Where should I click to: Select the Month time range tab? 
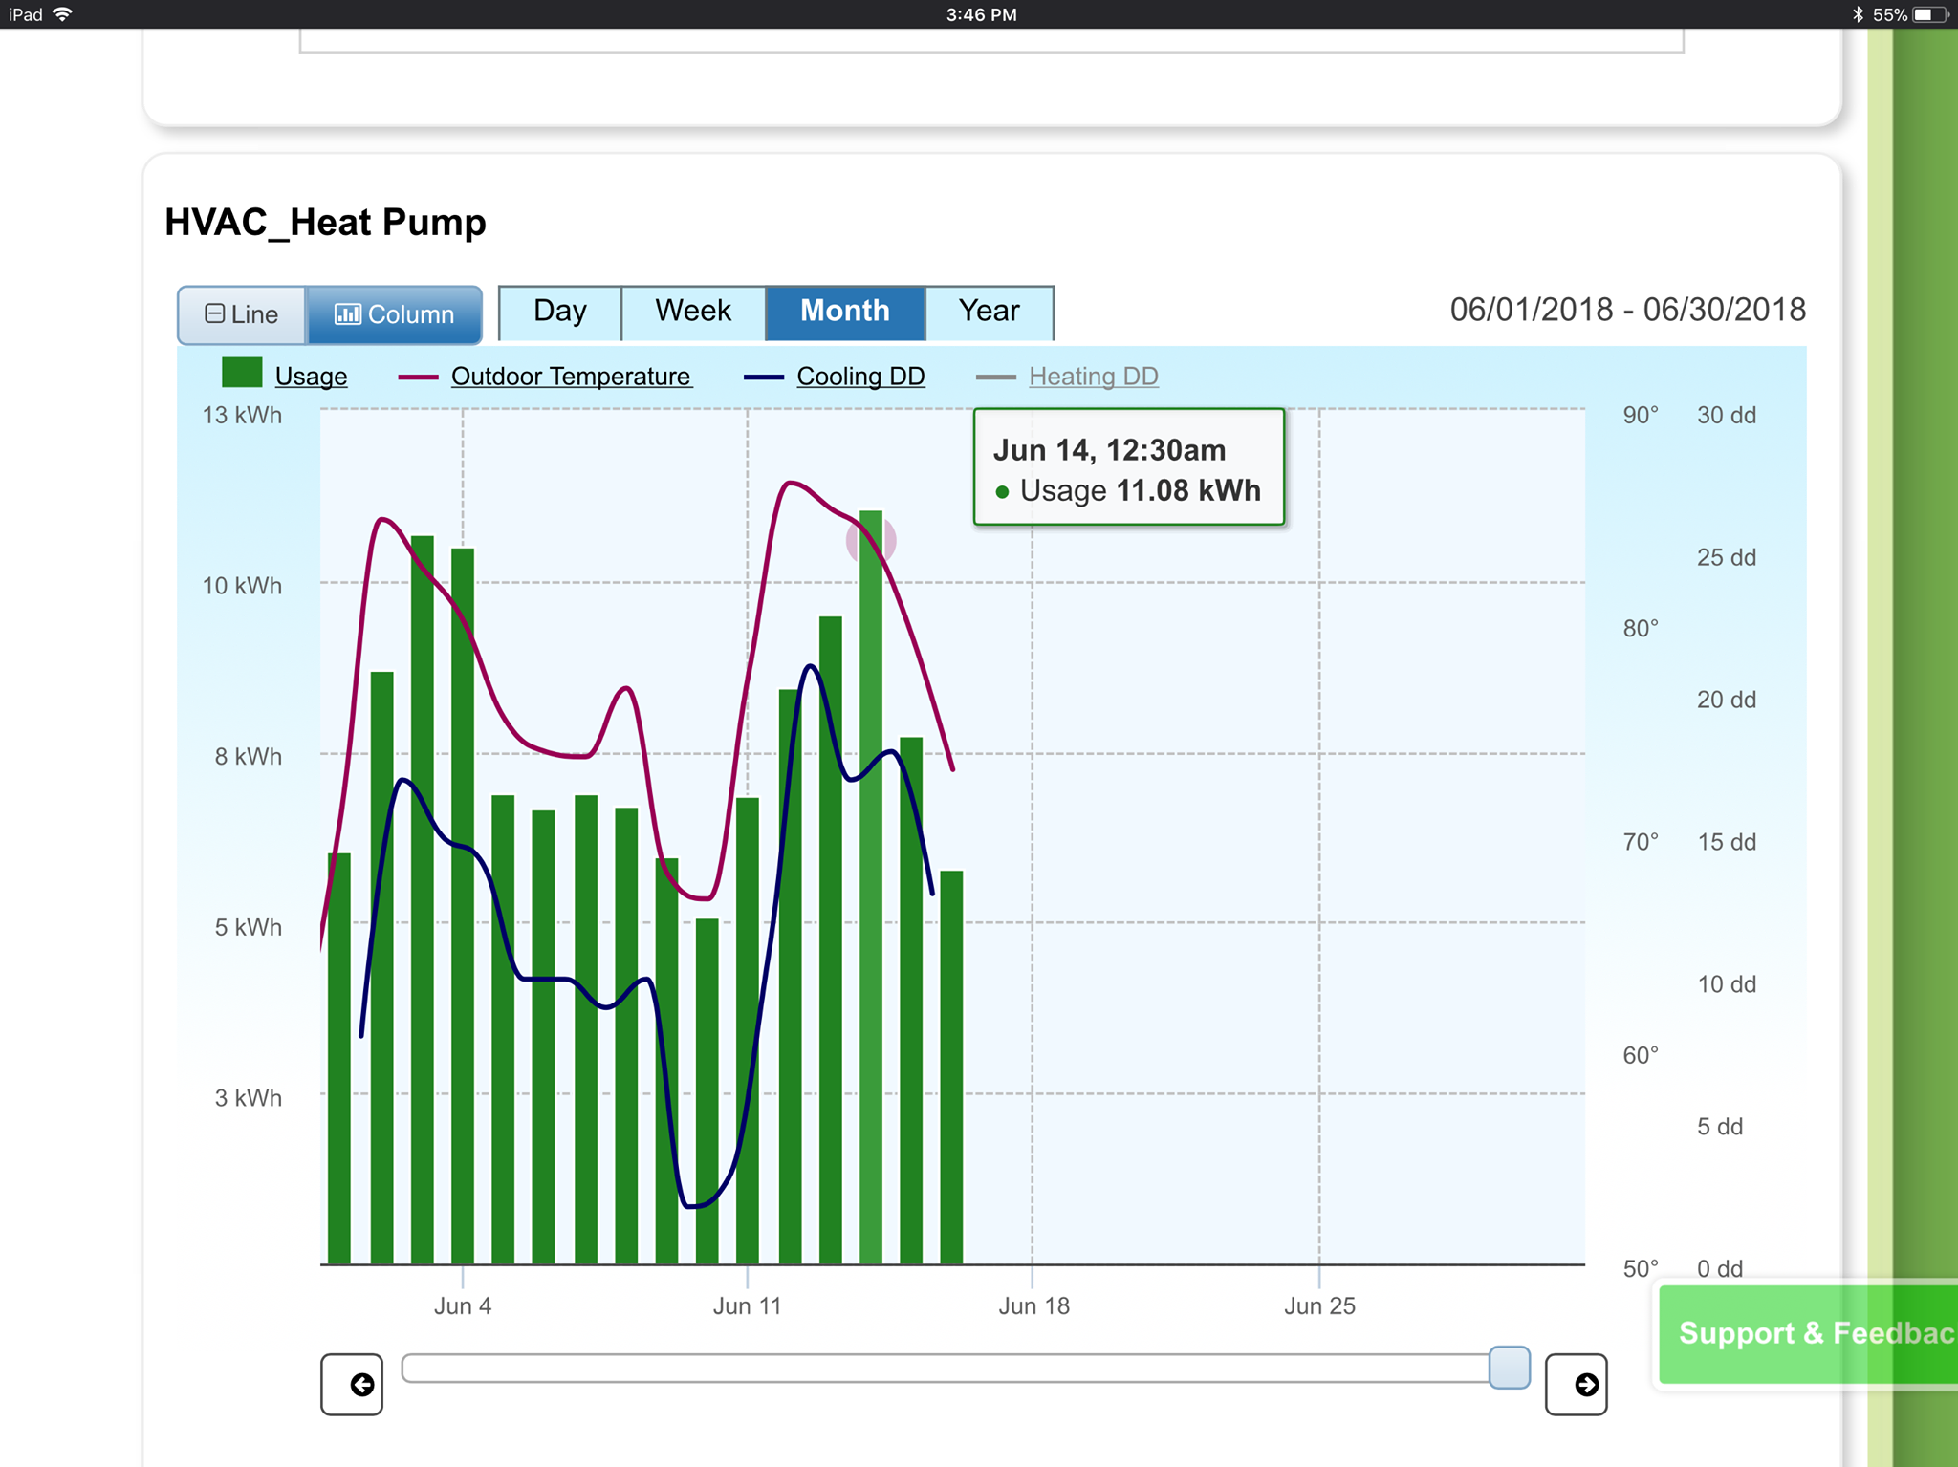(x=845, y=312)
